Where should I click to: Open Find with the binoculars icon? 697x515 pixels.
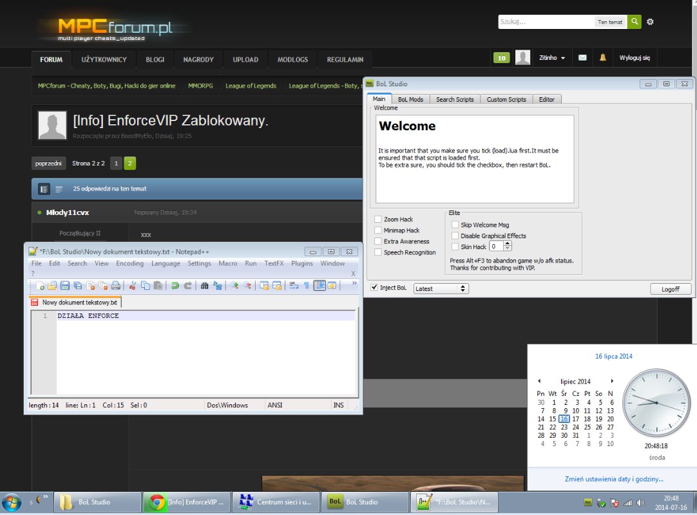coord(204,285)
